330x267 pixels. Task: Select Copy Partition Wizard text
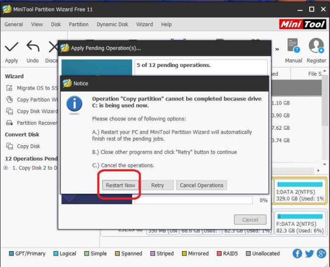[38, 100]
